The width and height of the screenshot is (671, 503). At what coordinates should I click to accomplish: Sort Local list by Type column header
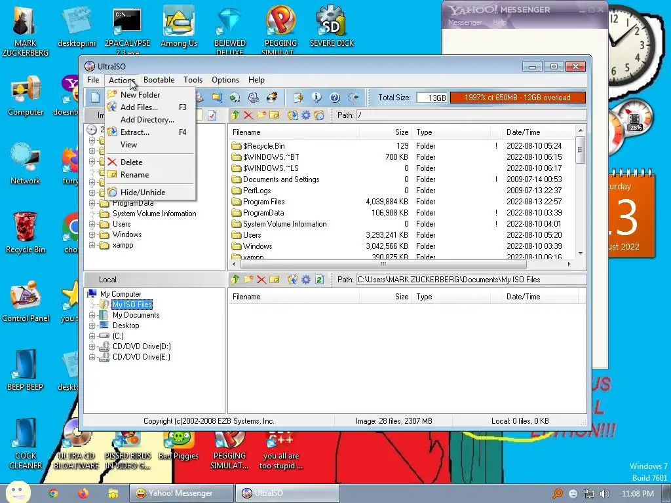coord(451,297)
